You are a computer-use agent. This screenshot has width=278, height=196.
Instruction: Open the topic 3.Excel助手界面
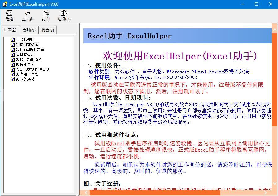click(x=30, y=50)
